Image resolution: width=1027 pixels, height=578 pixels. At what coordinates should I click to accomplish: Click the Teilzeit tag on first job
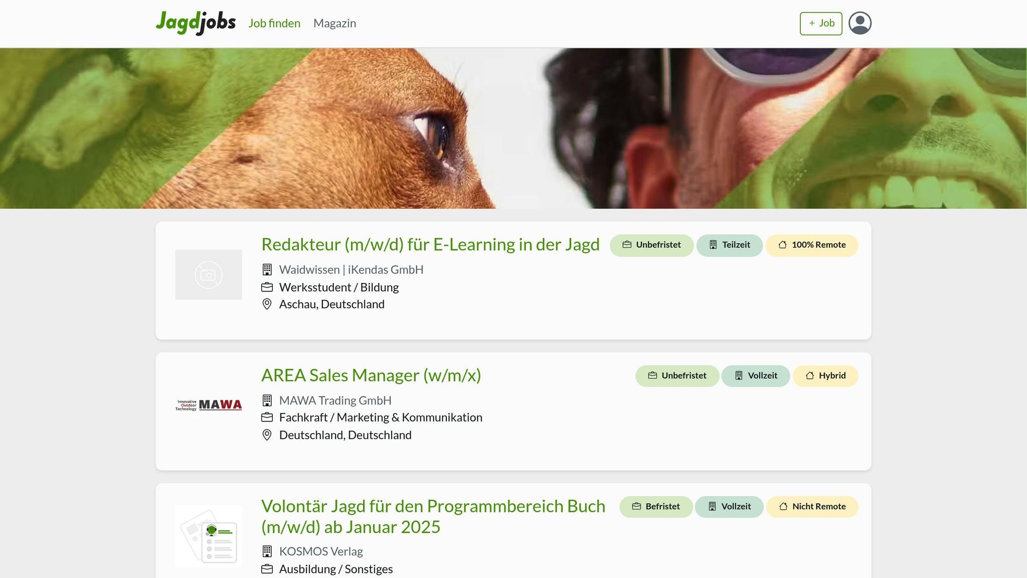point(729,245)
